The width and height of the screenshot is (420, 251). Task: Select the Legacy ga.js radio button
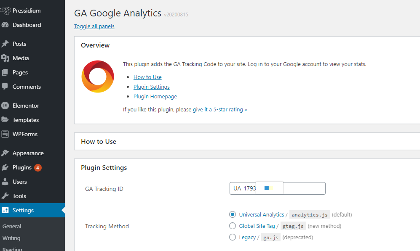pyautogui.click(x=233, y=237)
